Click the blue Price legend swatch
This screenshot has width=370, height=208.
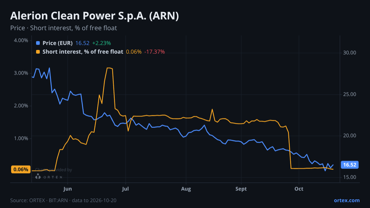(x=38, y=43)
